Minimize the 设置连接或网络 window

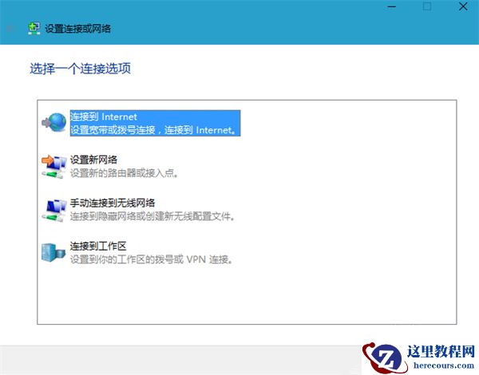point(392,6)
